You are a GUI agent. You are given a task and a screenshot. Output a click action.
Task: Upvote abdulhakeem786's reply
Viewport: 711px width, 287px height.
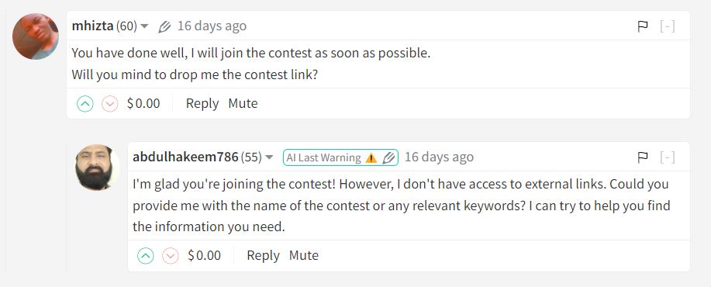click(x=146, y=256)
